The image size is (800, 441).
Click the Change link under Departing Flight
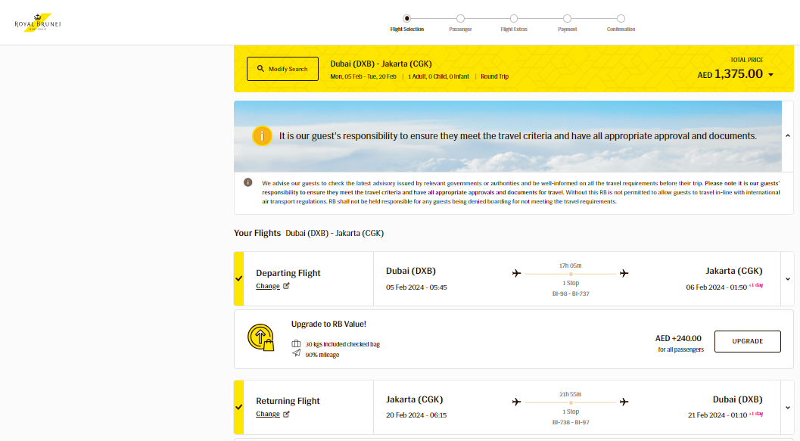(268, 286)
